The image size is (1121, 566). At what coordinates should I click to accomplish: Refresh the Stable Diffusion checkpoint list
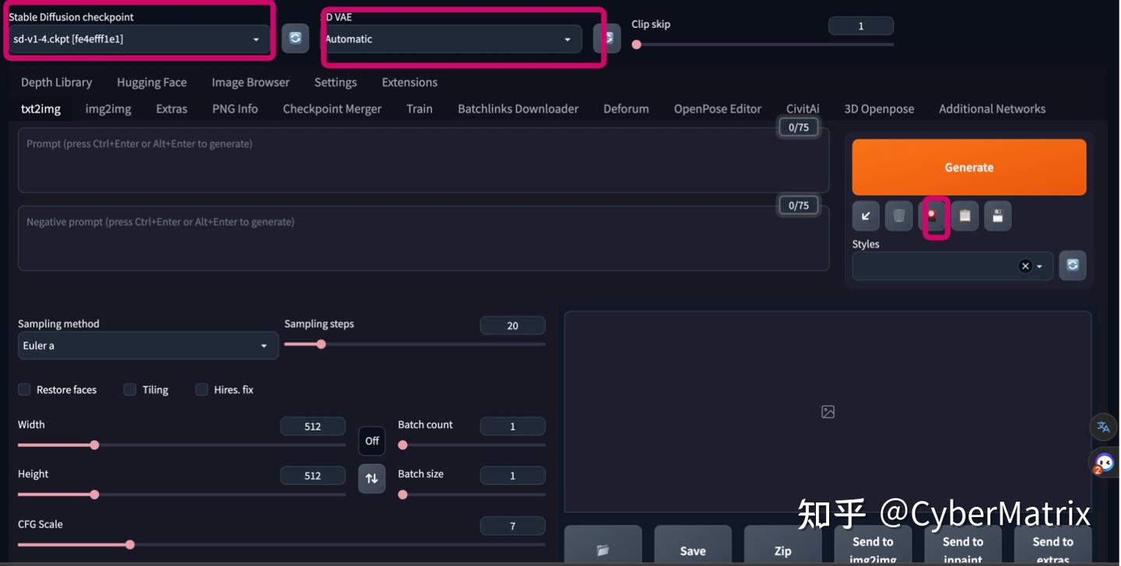click(x=295, y=37)
